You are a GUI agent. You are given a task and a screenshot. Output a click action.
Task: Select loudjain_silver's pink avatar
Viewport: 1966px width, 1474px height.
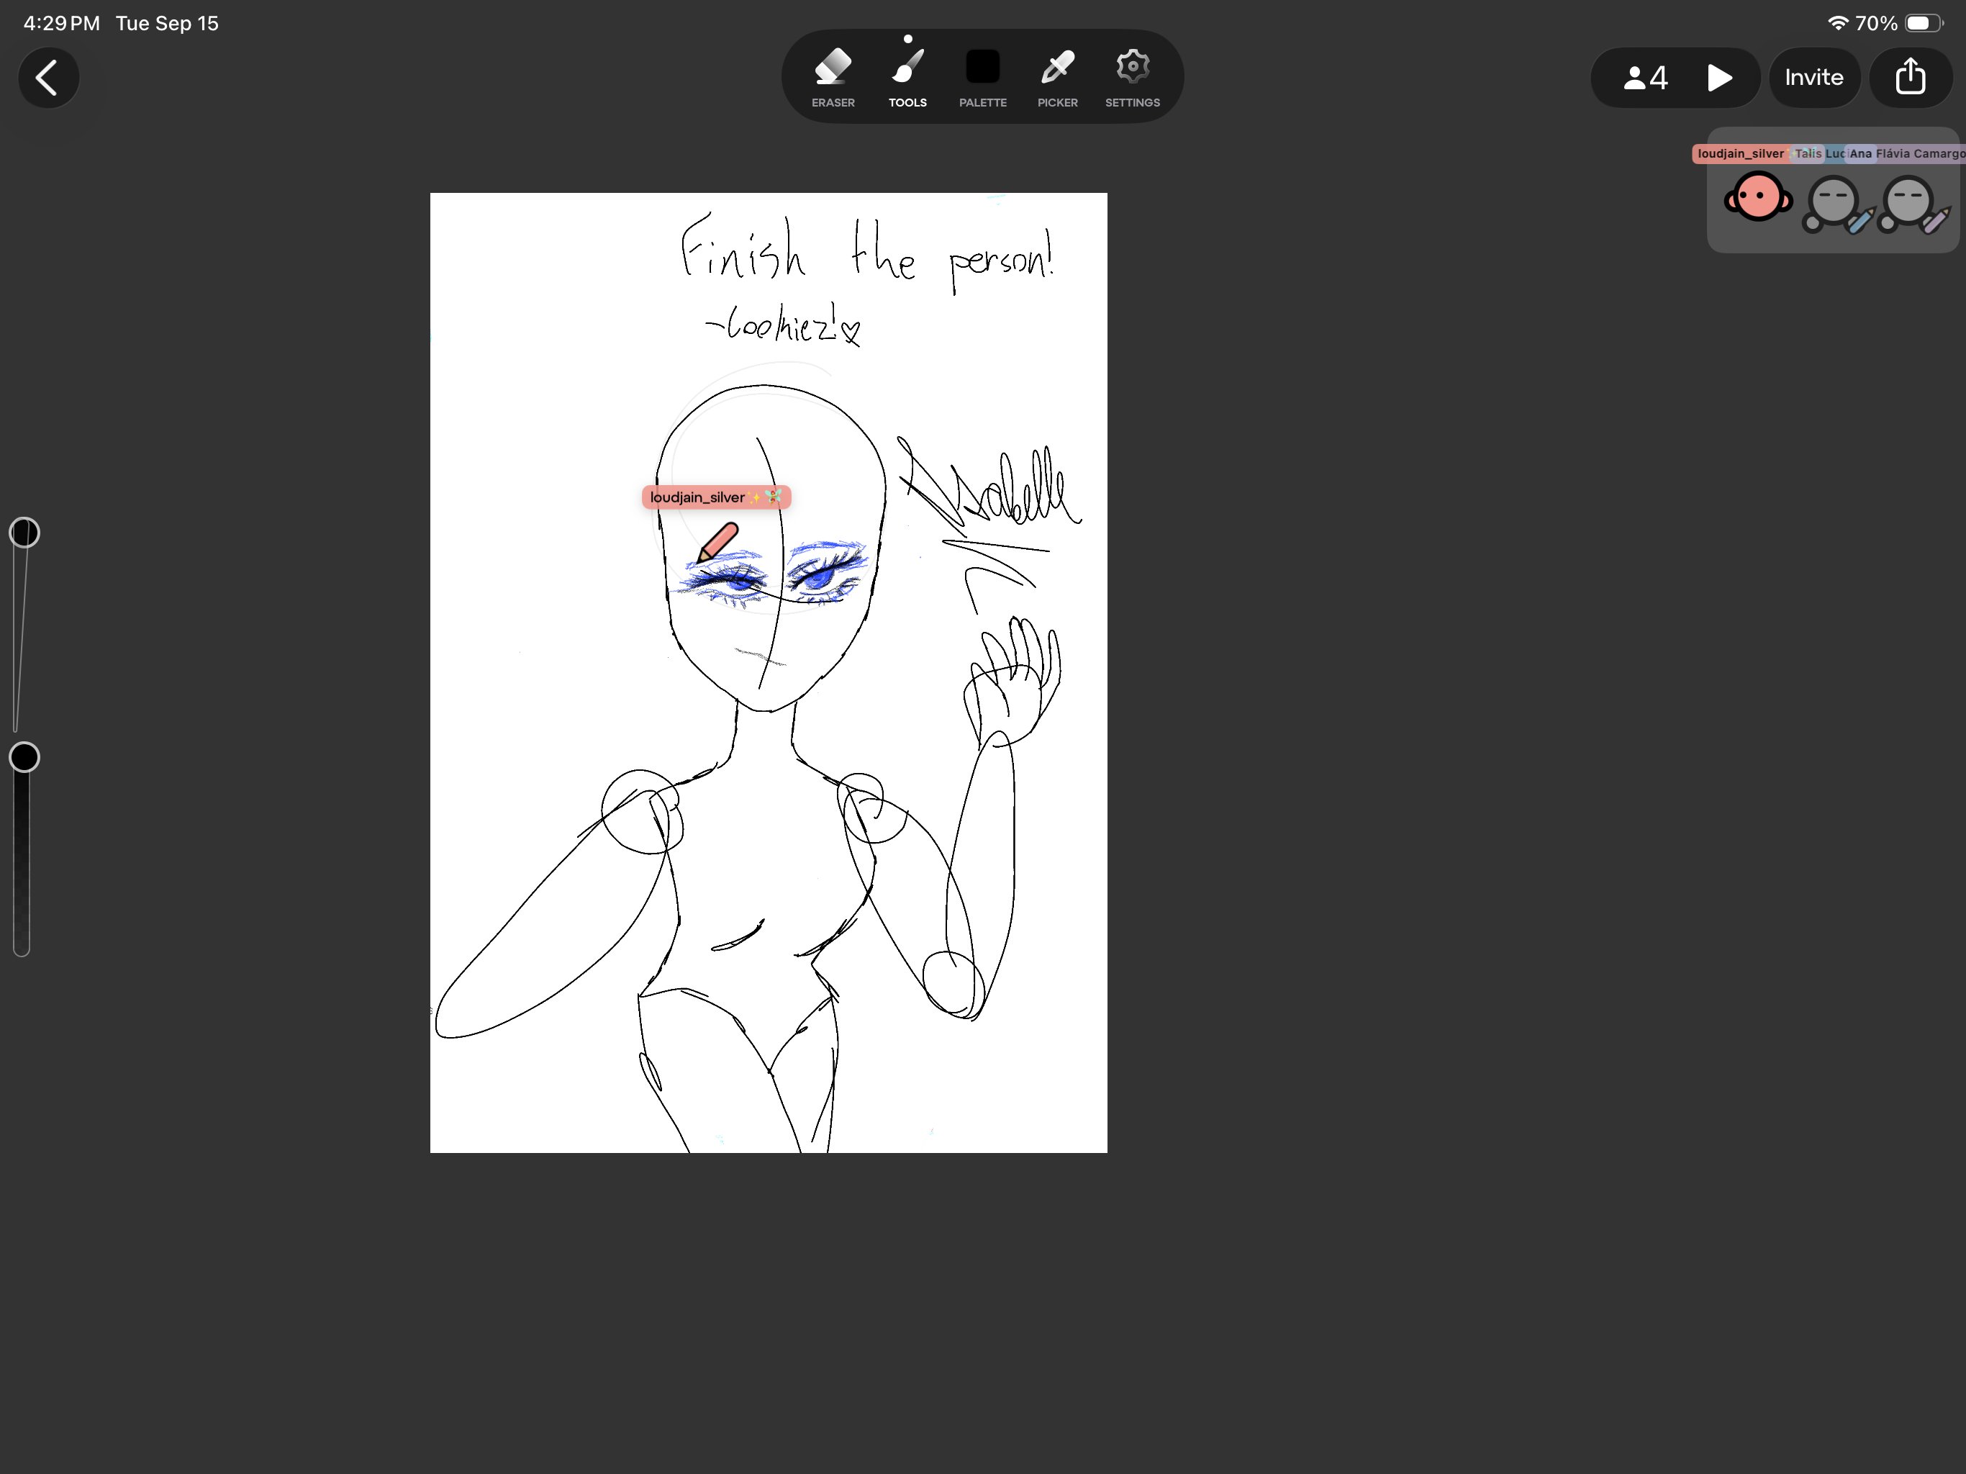coord(1757,197)
